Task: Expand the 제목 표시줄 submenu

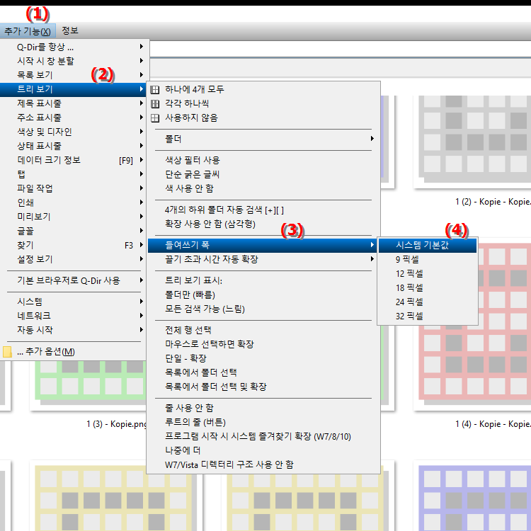Action: coord(73,103)
